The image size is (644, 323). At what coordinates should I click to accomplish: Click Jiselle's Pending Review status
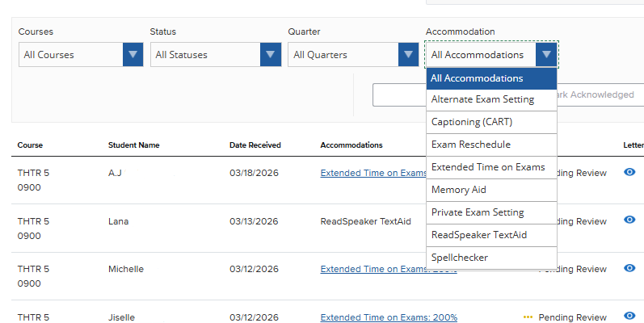click(x=573, y=317)
